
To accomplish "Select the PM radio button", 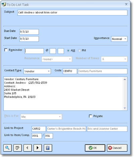I will pyautogui.click(x=79, y=51).
